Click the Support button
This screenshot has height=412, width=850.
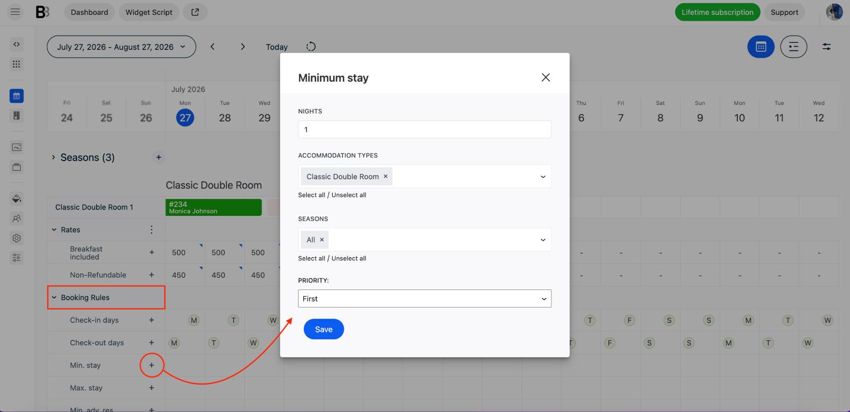tap(784, 12)
